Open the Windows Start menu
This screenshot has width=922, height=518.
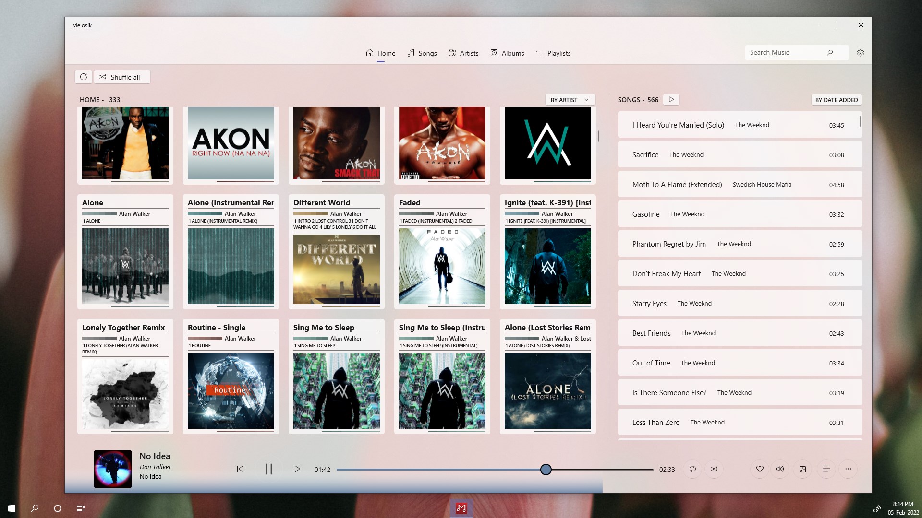12,508
